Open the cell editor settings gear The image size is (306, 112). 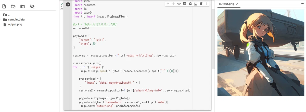[190, 4]
